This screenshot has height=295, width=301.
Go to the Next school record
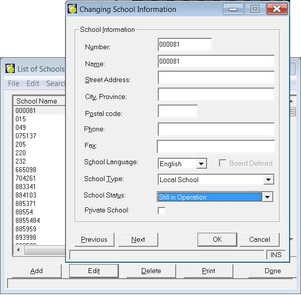(x=138, y=239)
